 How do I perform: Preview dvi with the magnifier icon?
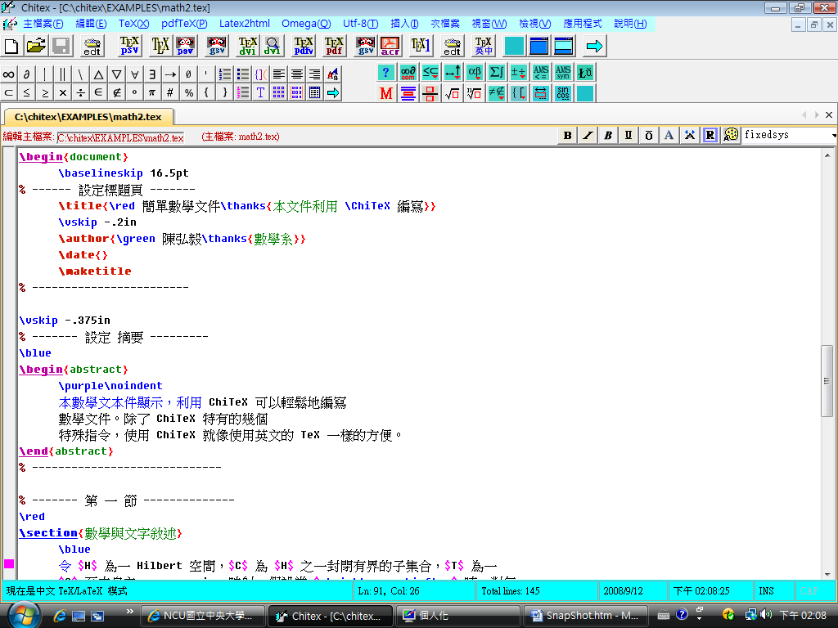[272, 46]
